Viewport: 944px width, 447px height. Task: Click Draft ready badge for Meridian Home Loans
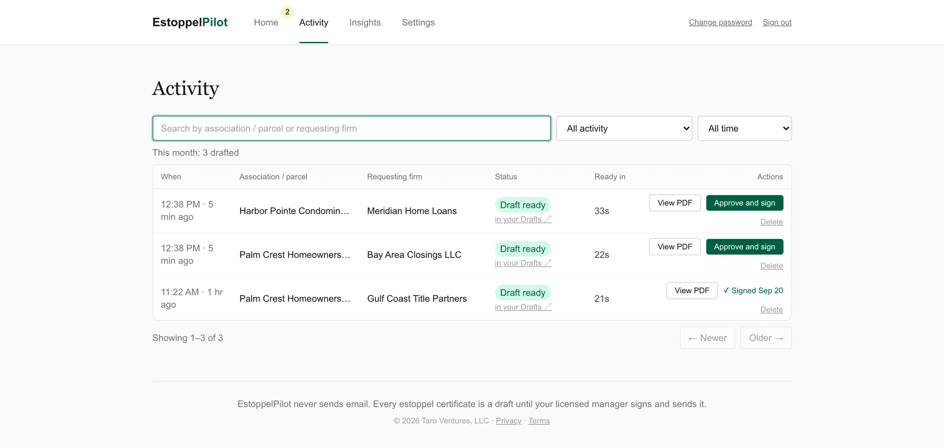[523, 205]
